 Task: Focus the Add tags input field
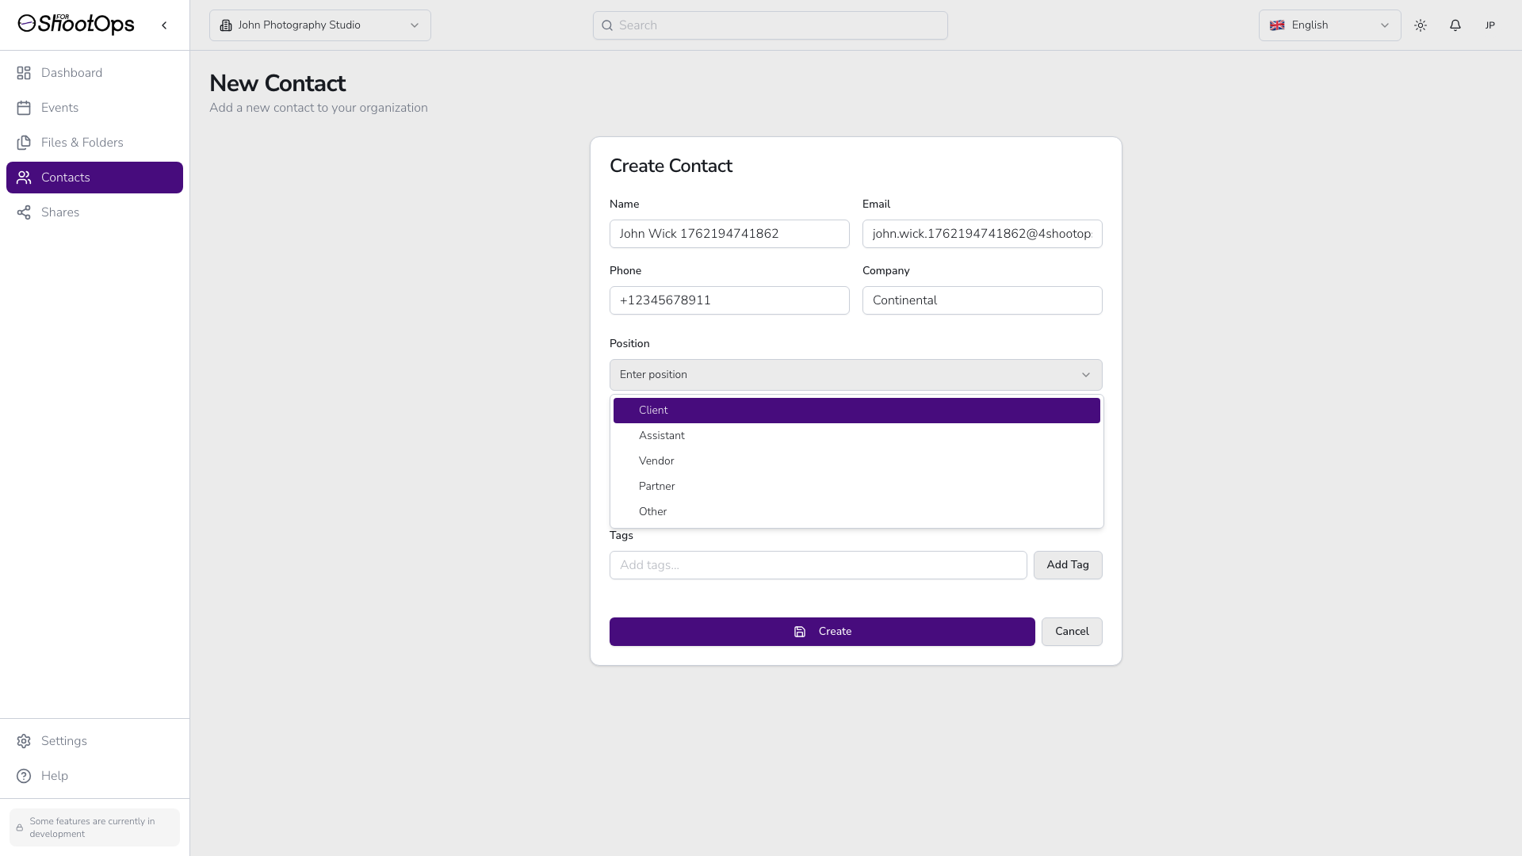coord(817,565)
